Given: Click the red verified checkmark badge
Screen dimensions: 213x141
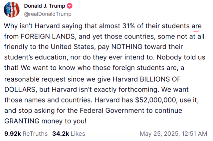Looking at the screenshot, I should [x=70, y=6].
